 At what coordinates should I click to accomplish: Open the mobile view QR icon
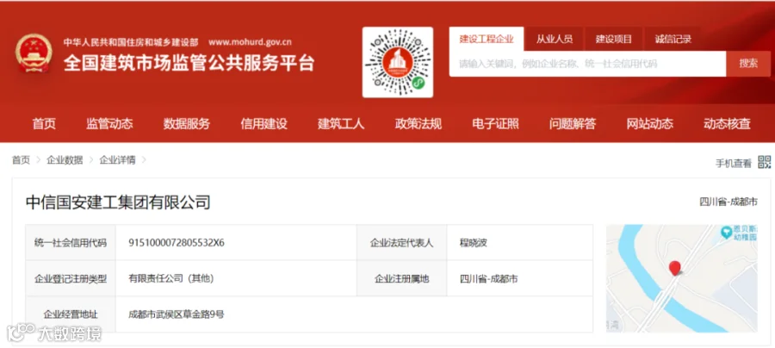tap(764, 162)
